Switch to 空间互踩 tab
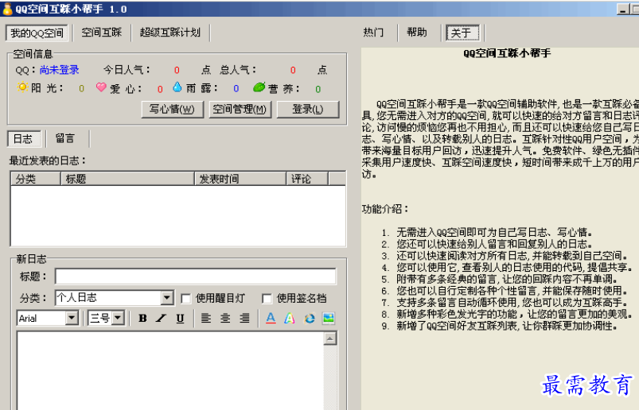639x410 pixels. coord(102,33)
